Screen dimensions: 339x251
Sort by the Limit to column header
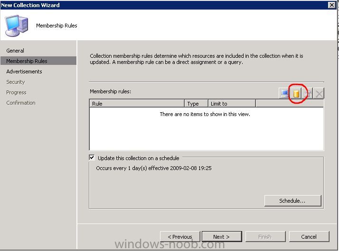(232, 104)
